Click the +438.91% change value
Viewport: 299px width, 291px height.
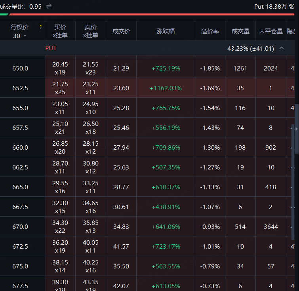pyautogui.click(x=166, y=207)
